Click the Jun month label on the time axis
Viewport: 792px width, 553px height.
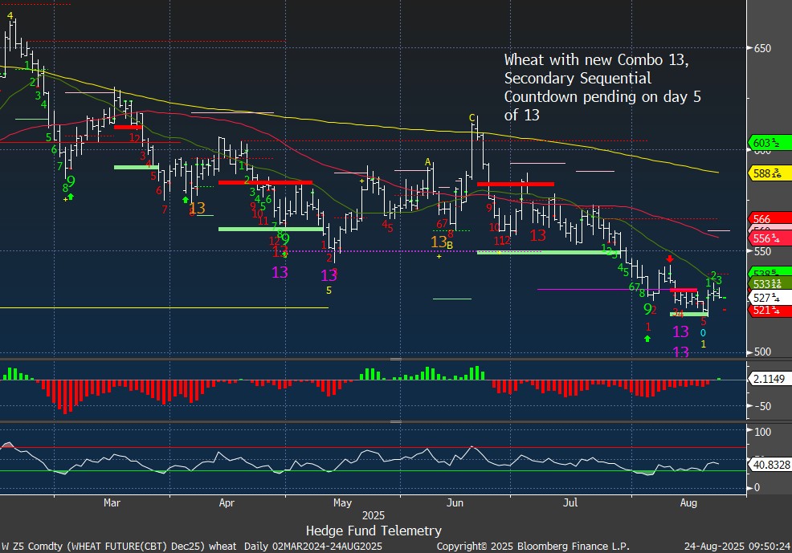pyautogui.click(x=455, y=503)
